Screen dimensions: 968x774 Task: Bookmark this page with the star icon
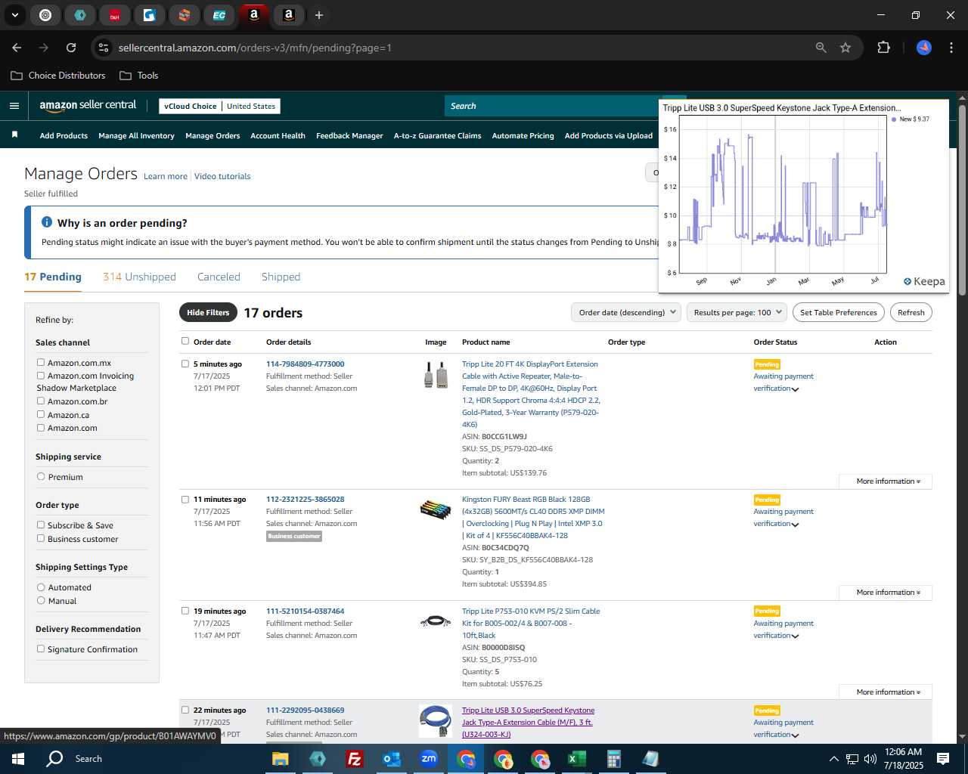(x=845, y=48)
